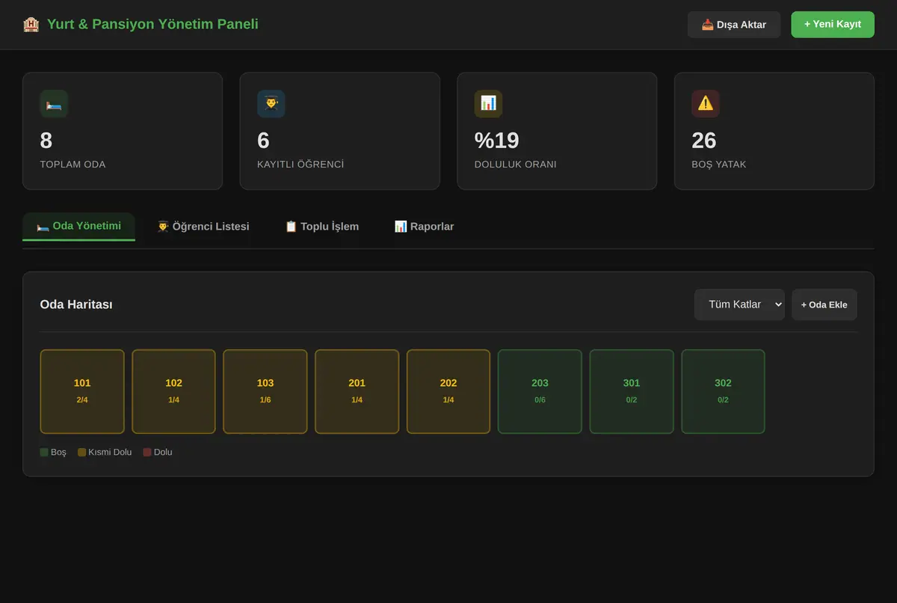Select room 103 tile
Screen dimensions: 897x603
pyautogui.click(x=265, y=391)
